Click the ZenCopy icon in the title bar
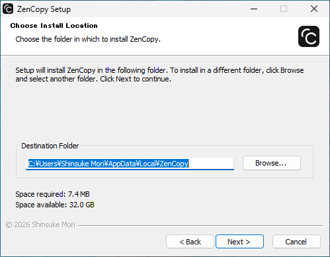 point(8,9)
